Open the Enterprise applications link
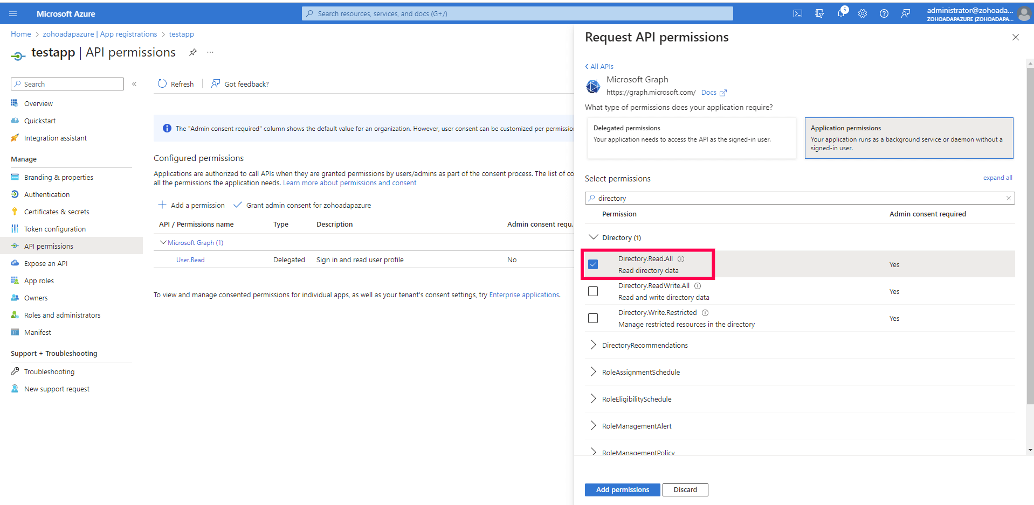Screen dimensions: 1034x505 (x=523, y=294)
